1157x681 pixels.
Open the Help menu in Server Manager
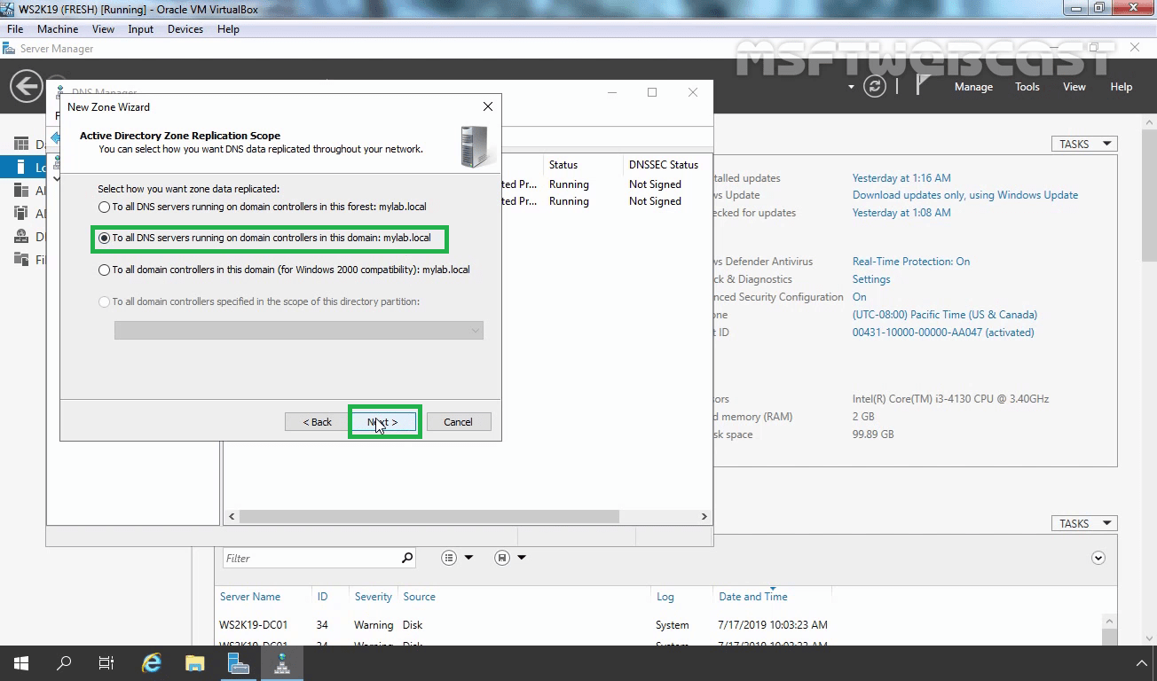pos(1122,87)
